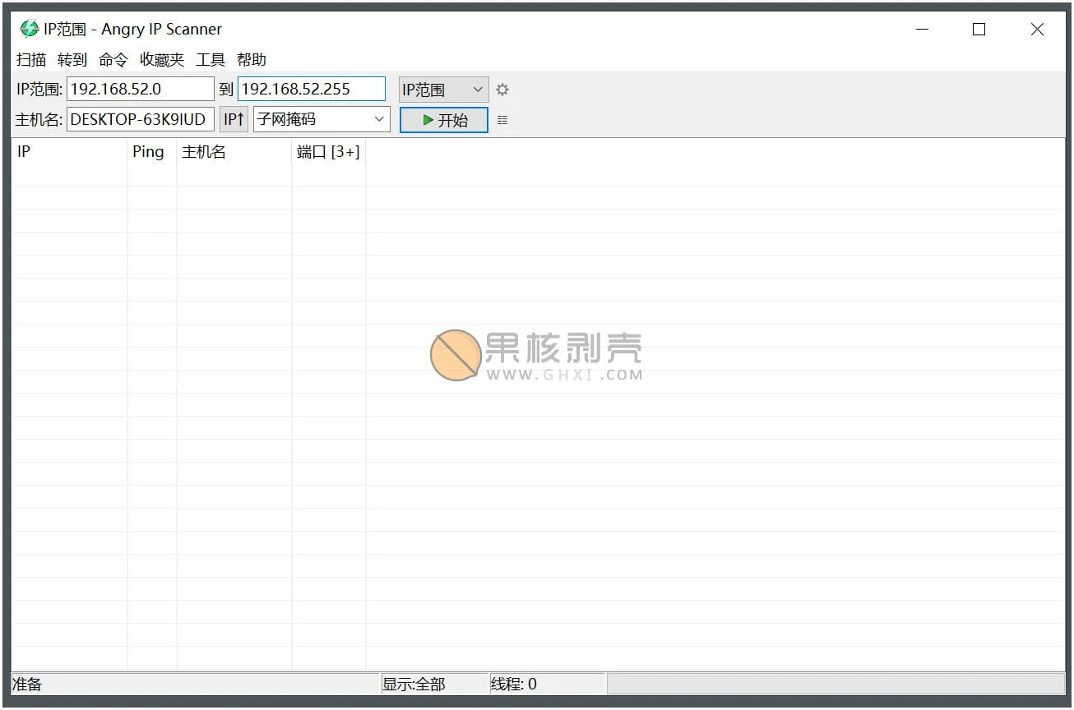Open the 工具 menu
The image size is (1074, 710).
coord(211,59)
